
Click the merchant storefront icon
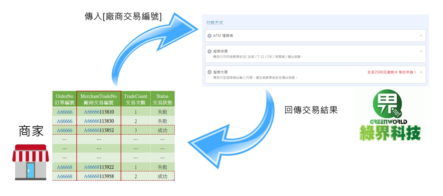(30, 162)
